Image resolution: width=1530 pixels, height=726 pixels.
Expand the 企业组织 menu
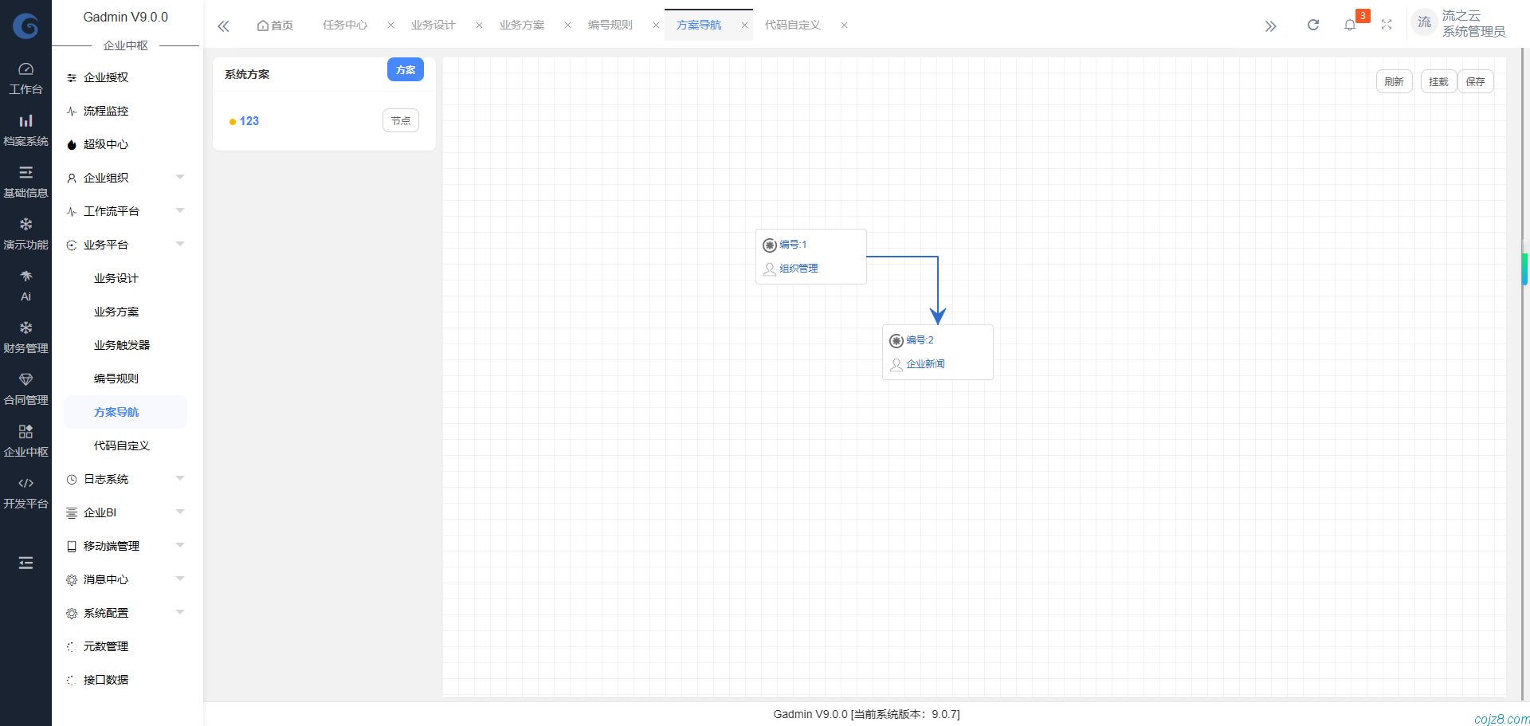click(125, 178)
